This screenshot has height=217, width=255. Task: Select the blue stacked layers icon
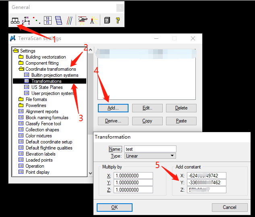58,21
